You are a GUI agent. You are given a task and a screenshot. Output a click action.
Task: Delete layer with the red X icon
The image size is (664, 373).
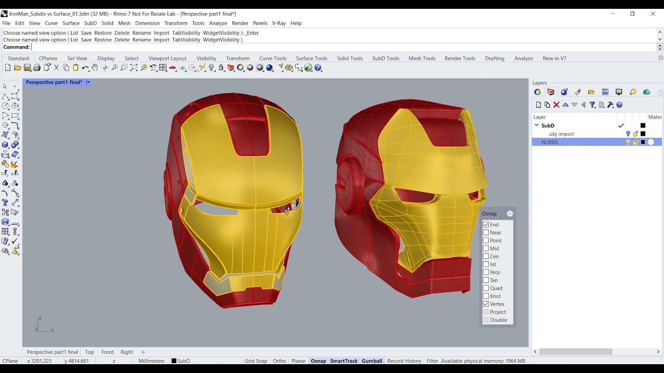tap(556, 105)
